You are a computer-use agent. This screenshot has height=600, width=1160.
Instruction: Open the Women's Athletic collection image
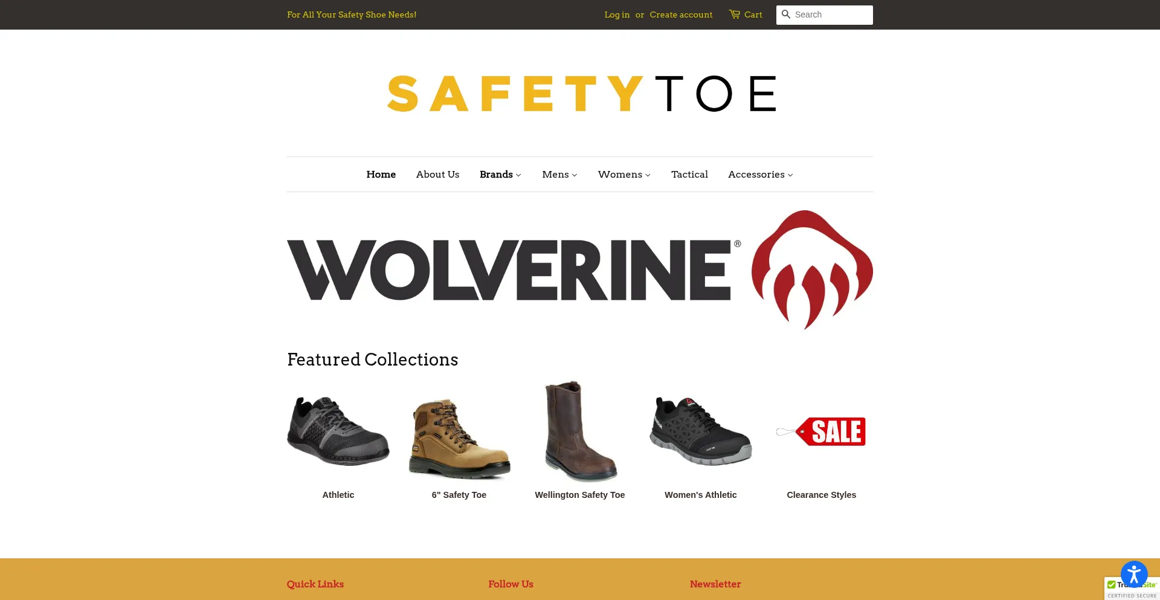coord(701,431)
